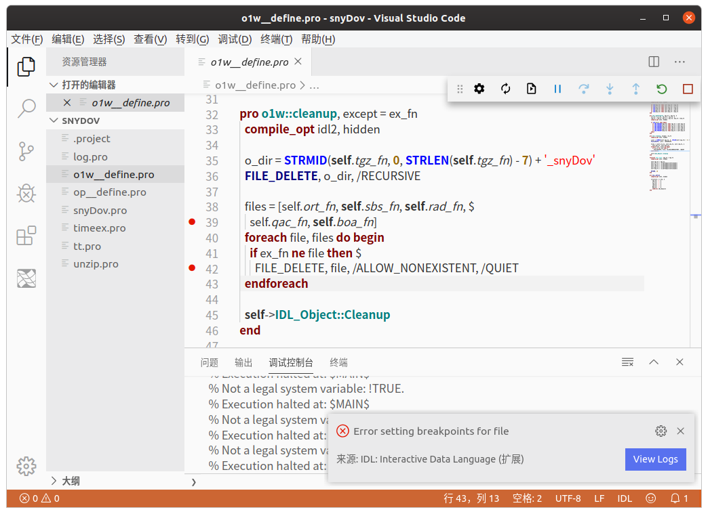Maximize the bottom panel

(653, 362)
